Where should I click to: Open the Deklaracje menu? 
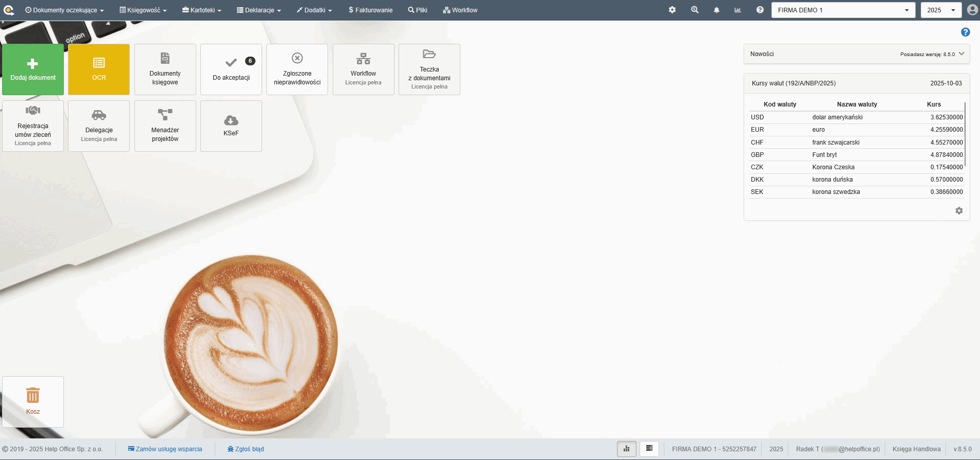[259, 10]
